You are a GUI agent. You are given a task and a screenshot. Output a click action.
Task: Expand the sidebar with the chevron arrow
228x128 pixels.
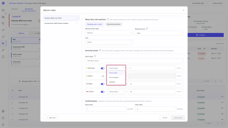click(x=5, y=13)
